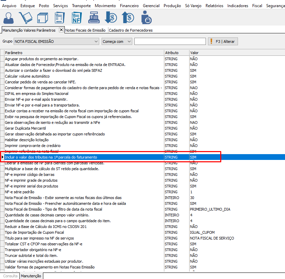Click the product box icon

(42, 17)
